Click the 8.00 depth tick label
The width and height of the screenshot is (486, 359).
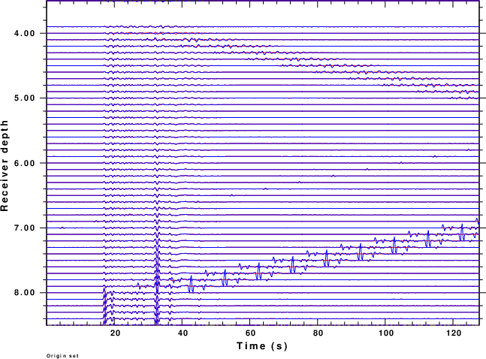(x=25, y=293)
